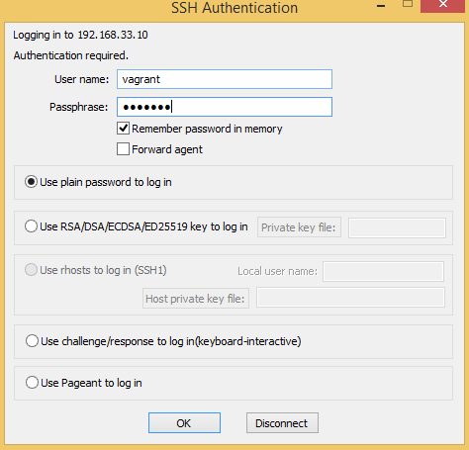This screenshot has height=450, width=469.
Task: Select Use RSA/DSA/ECDSA/ED25519 key option
Action: pyautogui.click(x=31, y=226)
